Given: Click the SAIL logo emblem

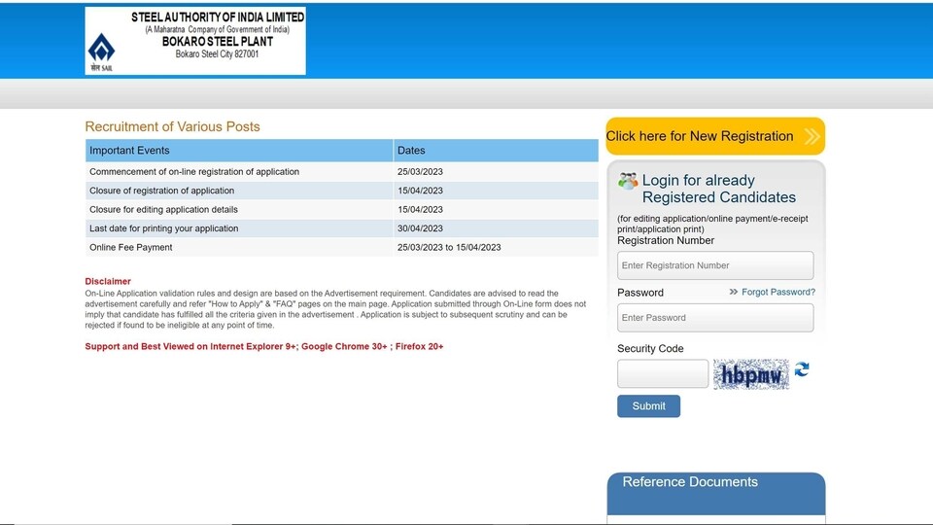Looking at the screenshot, I should 101,52.
